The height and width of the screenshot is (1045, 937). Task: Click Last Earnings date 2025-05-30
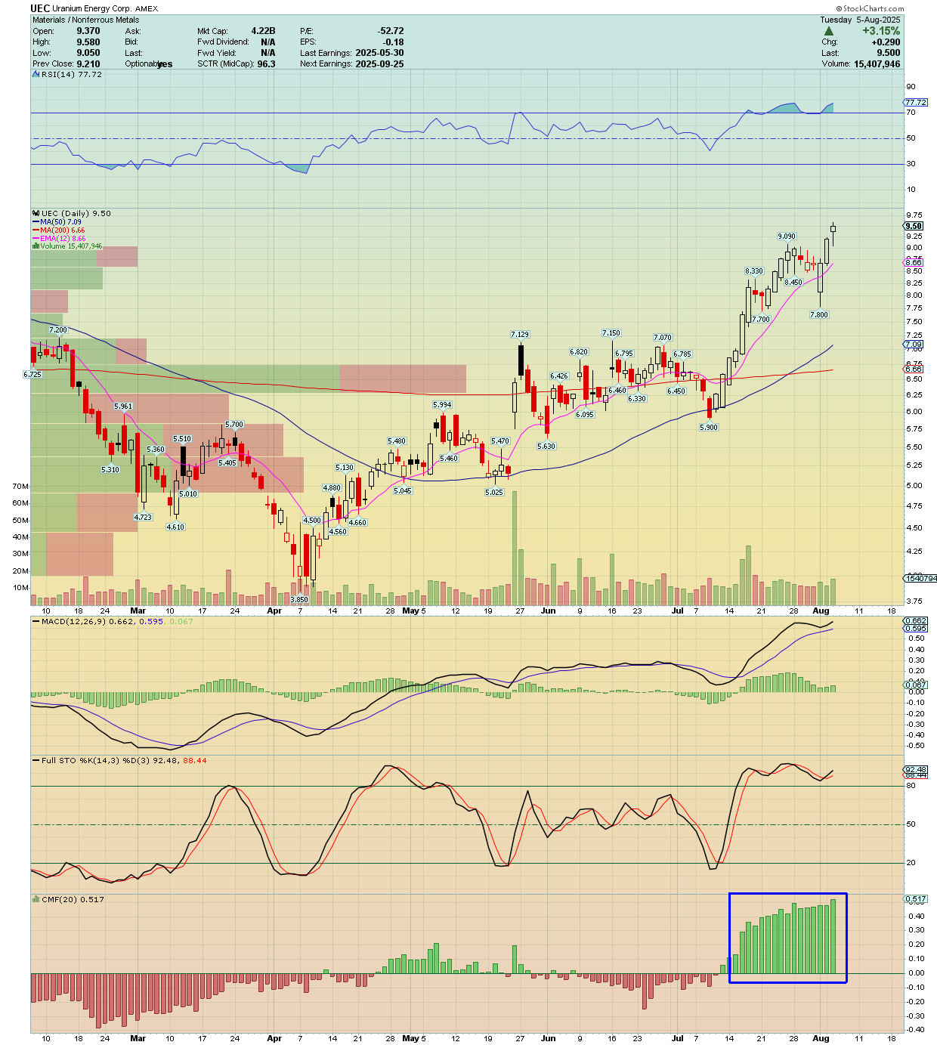(x=379, y=53)
